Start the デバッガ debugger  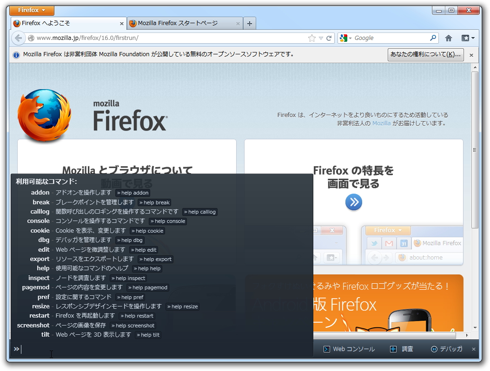tap(445, 349)
